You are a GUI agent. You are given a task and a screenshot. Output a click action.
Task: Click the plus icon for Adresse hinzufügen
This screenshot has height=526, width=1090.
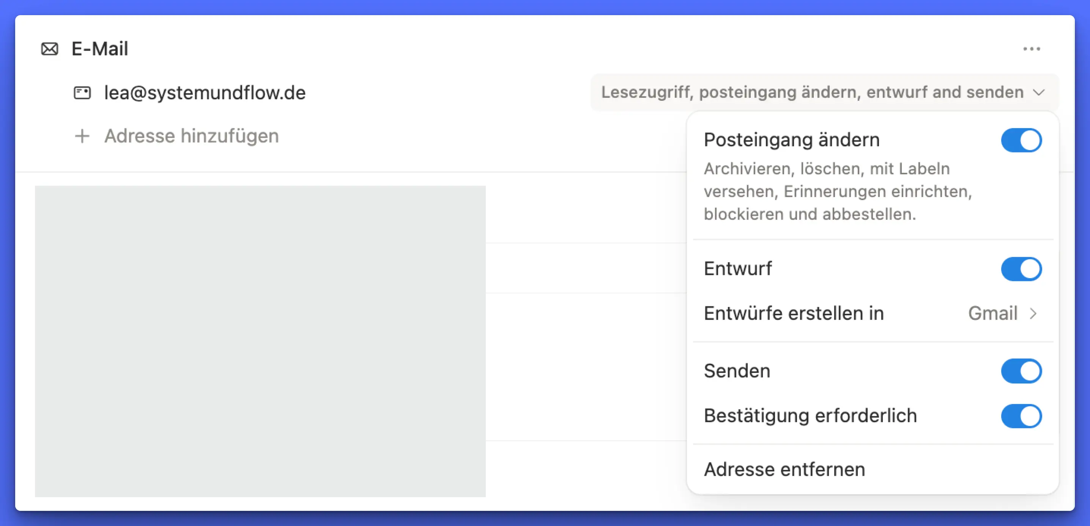tap(82, 136)
